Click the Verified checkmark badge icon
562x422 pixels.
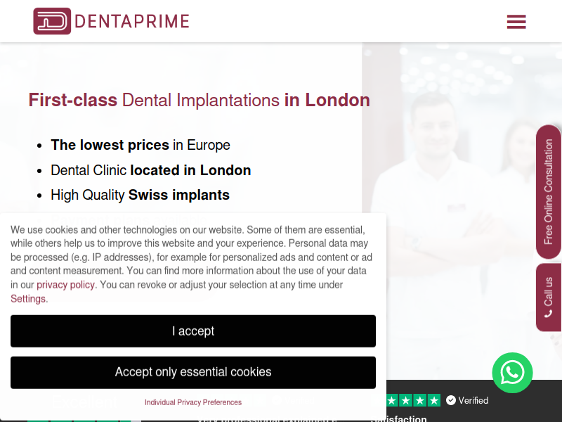pyautogui.click(x=451, y=400)
